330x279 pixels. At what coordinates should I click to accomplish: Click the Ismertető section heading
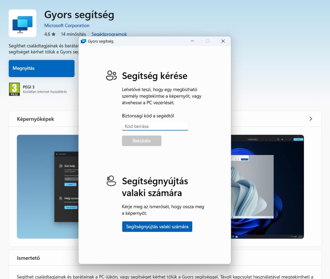click(x=28, y=258)
